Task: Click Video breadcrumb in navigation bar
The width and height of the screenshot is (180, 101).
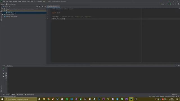Action: click(x=3, y=4)
